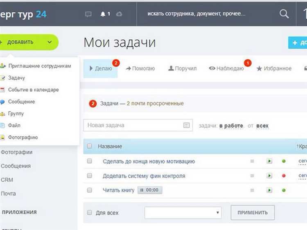Open the notifications bell icon
Screen dimensions: 307x230
pyautogui.click(x=103, y=14)
